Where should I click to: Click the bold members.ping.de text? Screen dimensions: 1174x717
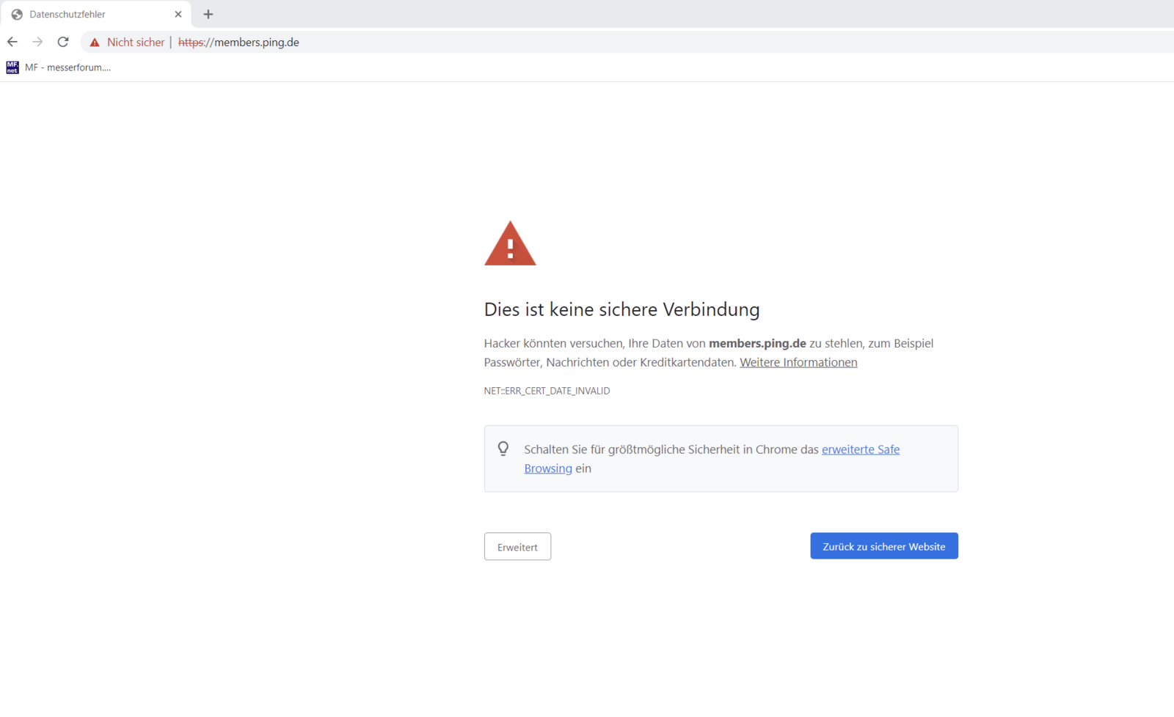757,343
